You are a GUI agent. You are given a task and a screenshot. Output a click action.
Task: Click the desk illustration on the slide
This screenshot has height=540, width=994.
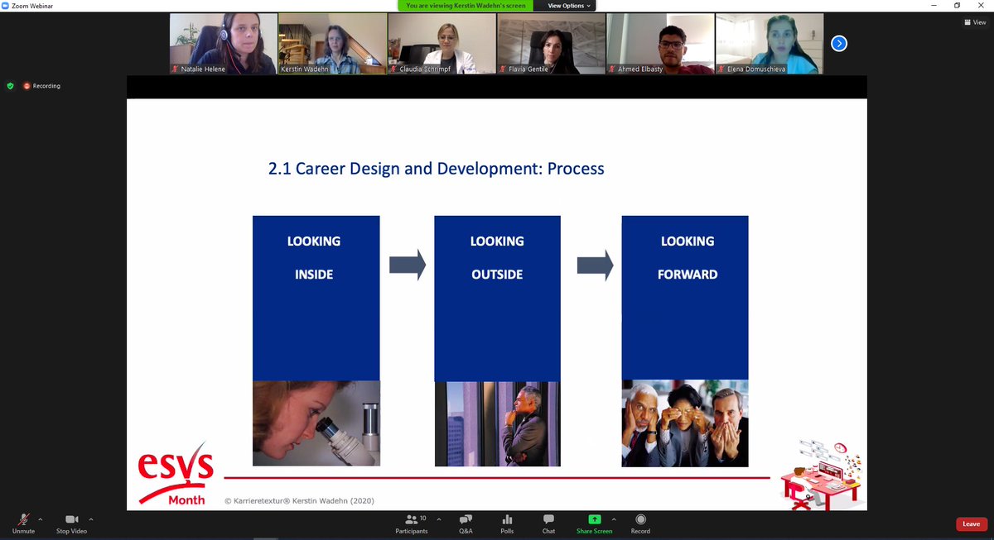tap(823, 474)
